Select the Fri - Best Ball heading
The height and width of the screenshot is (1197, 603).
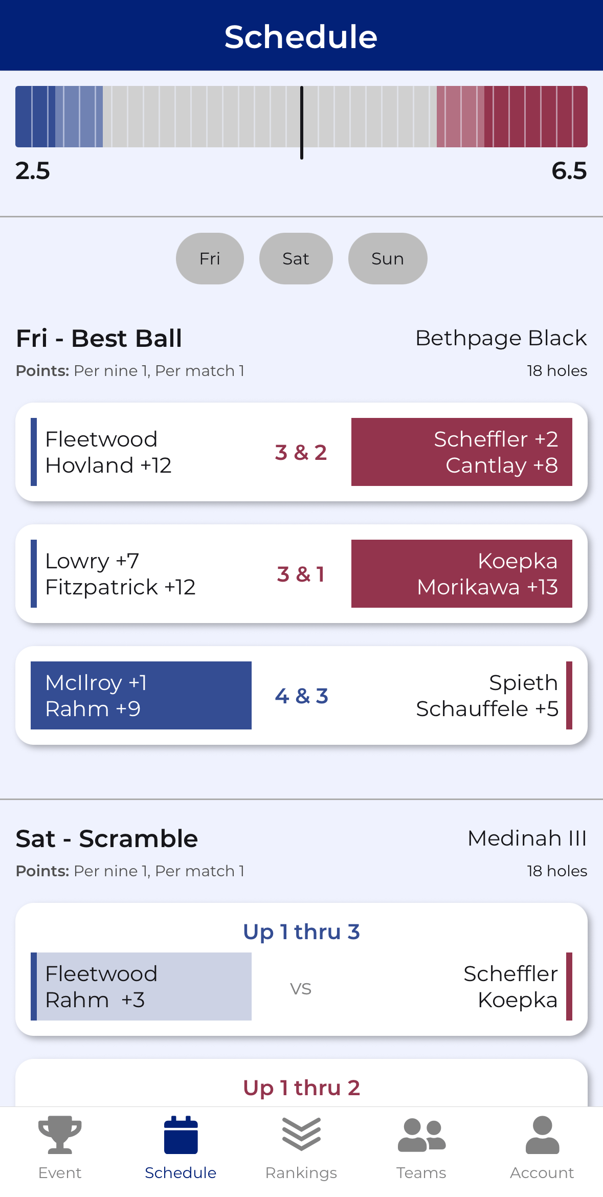pos(98,338)
